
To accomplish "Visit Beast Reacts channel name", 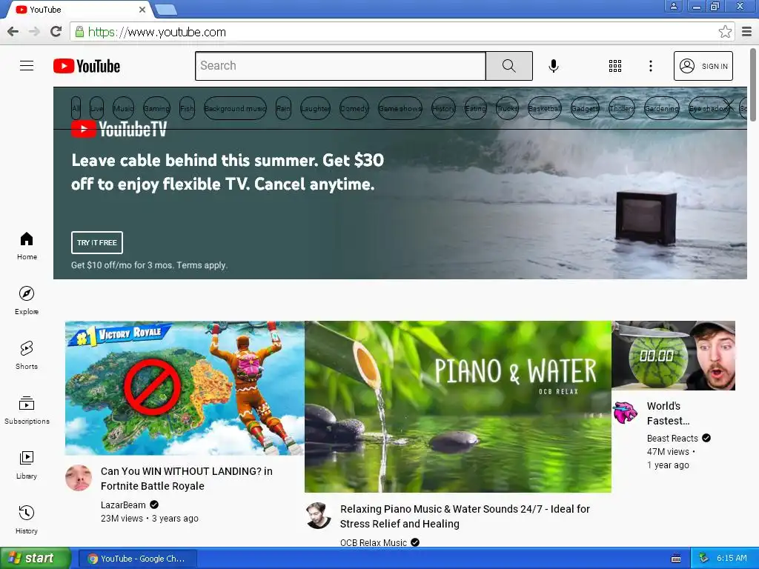I will pyautogui.click(x=672, y=438).
